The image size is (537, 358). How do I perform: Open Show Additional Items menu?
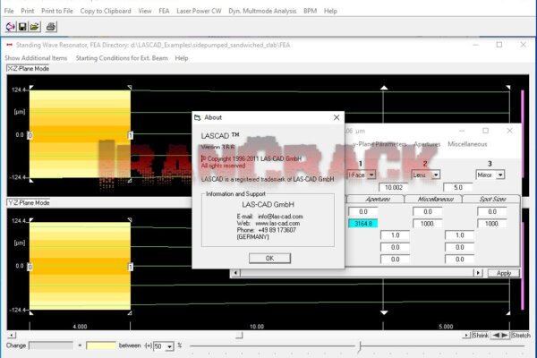click(x=36, y=58)
